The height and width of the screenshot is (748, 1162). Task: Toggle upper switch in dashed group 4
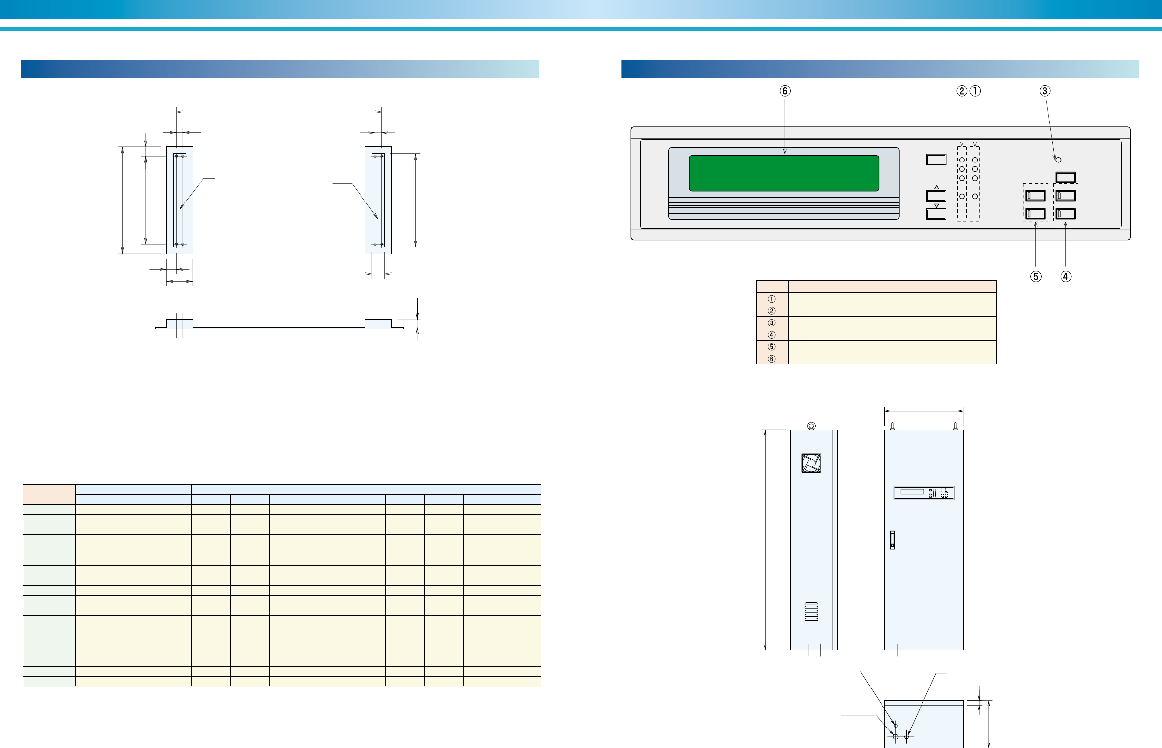tap(1065, 196)
